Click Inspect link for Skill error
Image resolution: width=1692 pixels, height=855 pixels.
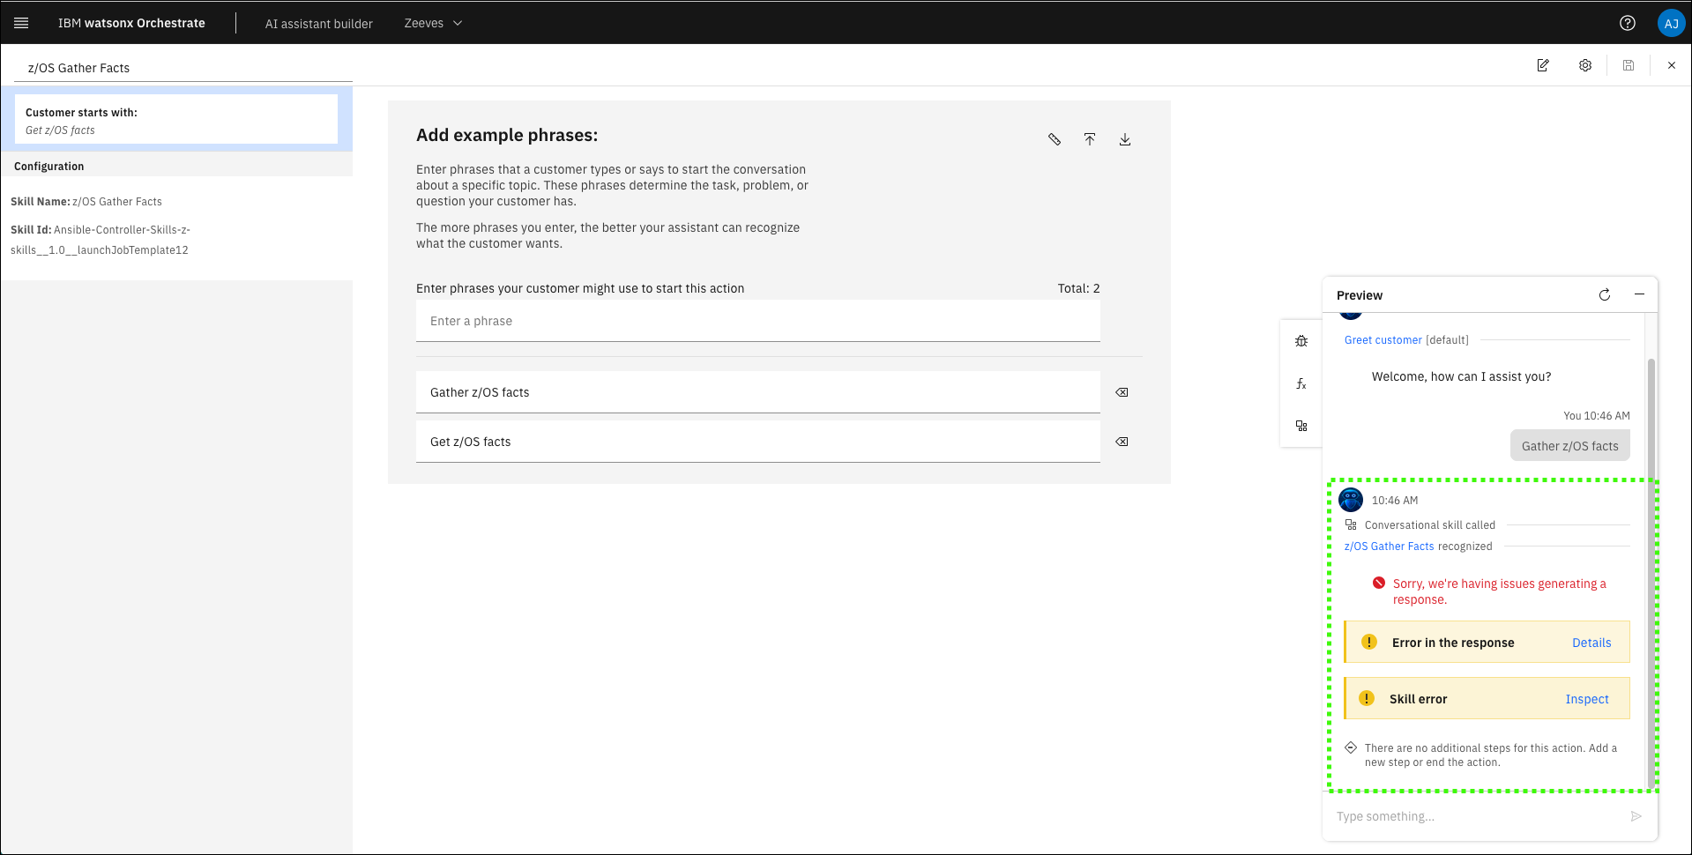tap(1587, 699)
